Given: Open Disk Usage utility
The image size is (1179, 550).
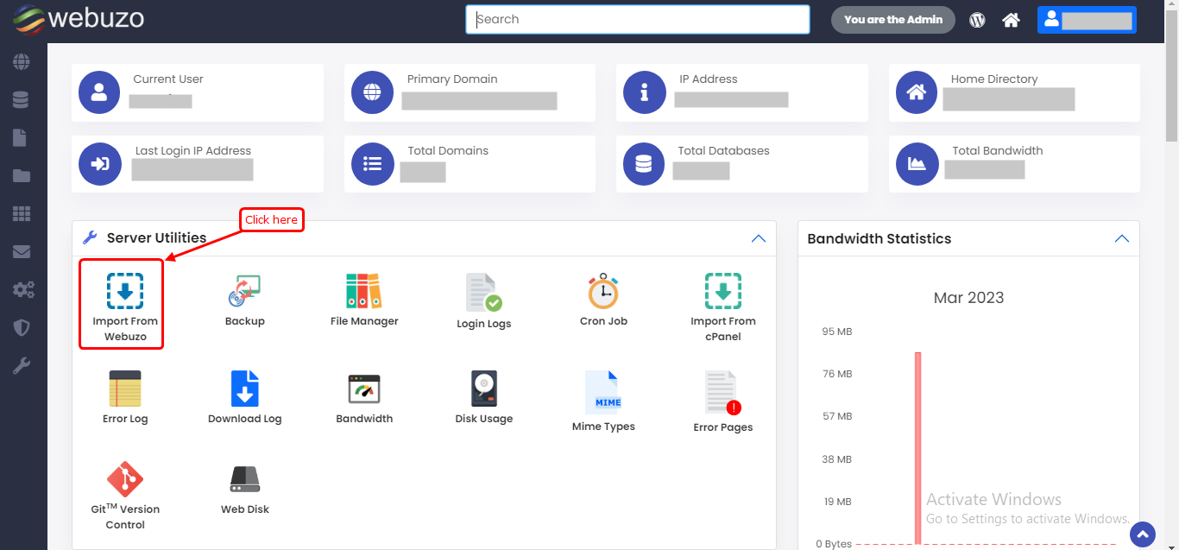Looking at the screenshot, I should (x=483, y=398).
